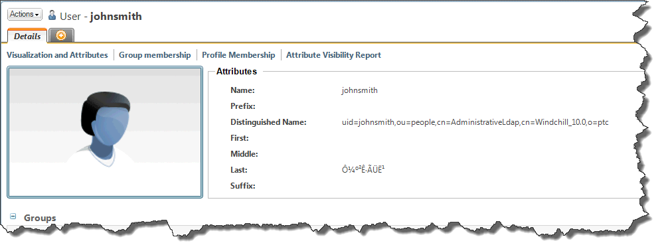This screenshot has height=251, width=664.
Task: Open Visualization and Attributes link
Action: click(x=57, y=55)
